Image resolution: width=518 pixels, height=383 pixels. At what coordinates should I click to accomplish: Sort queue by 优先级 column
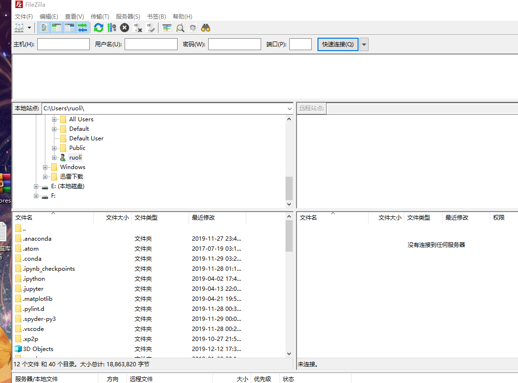click(x=265, y=379)
